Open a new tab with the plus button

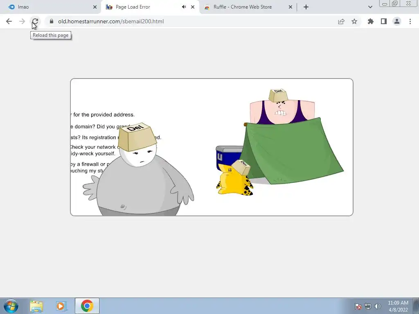(x=306, y=7)
